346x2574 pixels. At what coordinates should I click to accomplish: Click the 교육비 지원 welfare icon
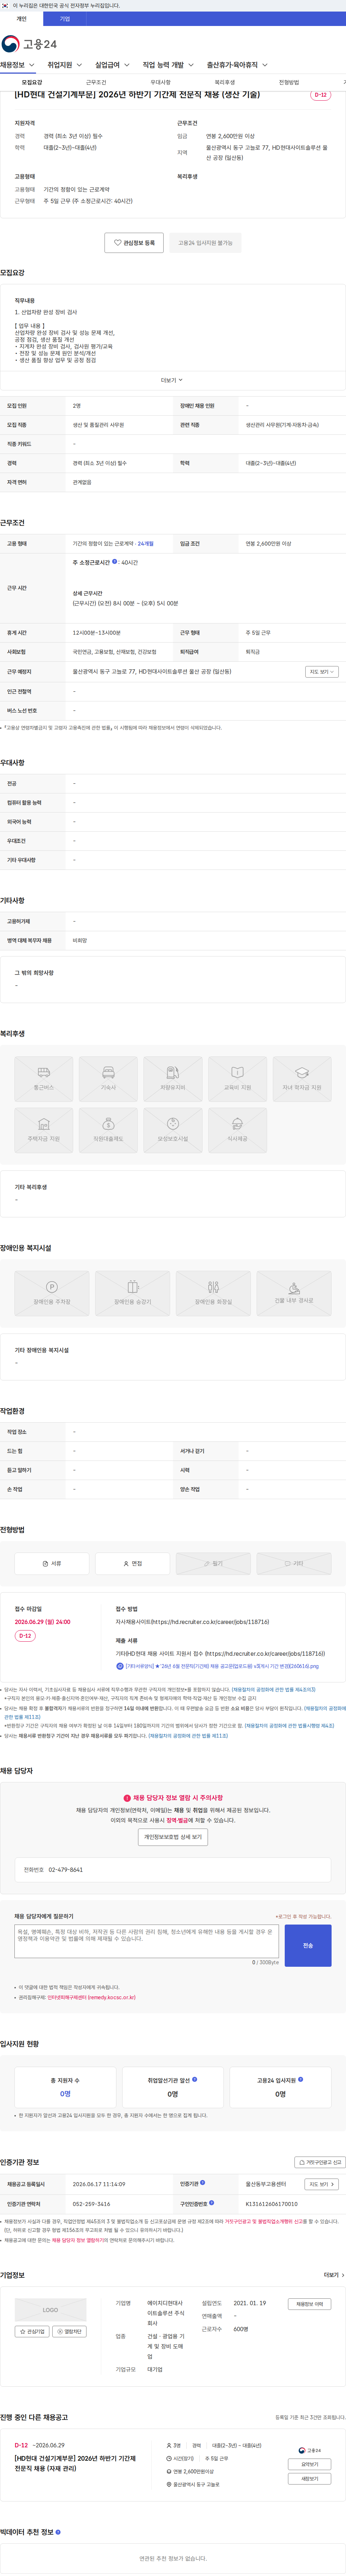[237, 1079]
